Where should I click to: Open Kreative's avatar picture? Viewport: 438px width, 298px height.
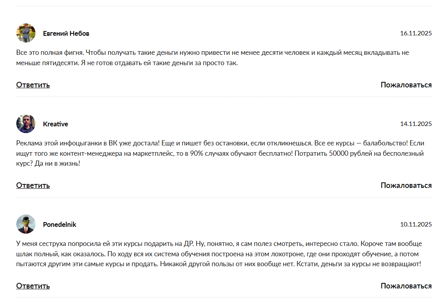(26, 124)
